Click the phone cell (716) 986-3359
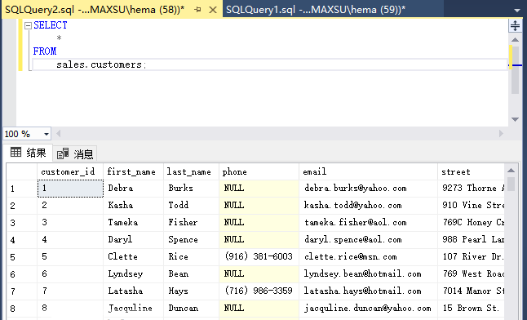The width and height of the screenshot is (527, 320). pyautogui.click(x=259, y=291)
